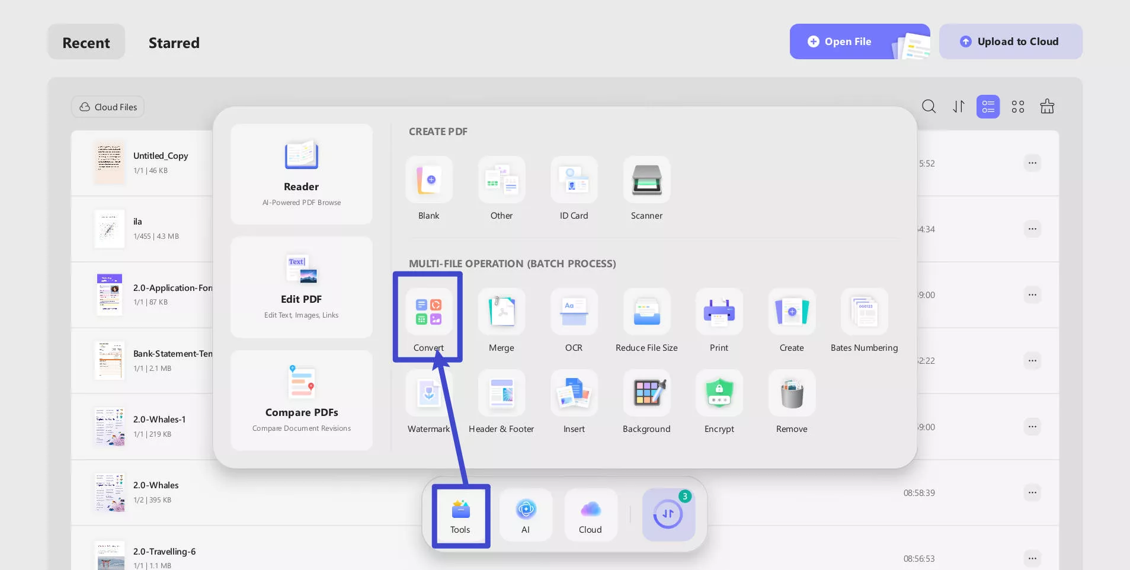The width and height of the screenshot is (1130, 570).
Task: Open the sort order options
Action: pos(958,107)
